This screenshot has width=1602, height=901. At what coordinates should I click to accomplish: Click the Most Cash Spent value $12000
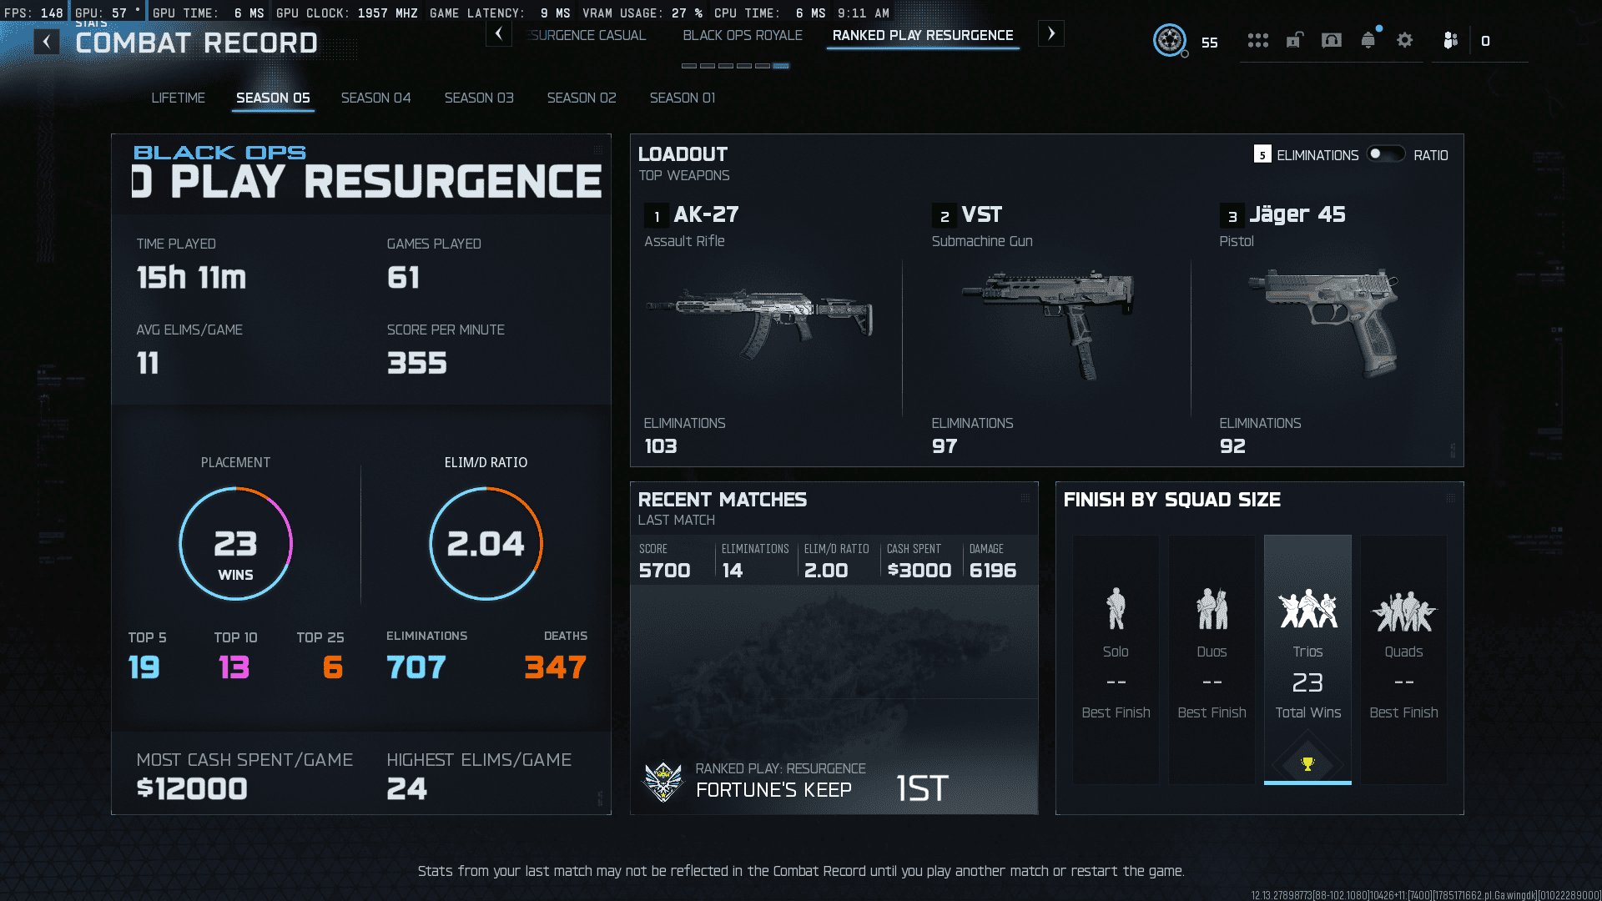point(192,788)
